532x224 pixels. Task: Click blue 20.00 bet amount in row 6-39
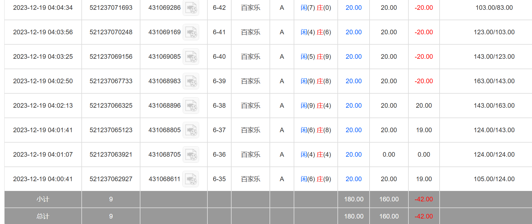coord(354,81)
